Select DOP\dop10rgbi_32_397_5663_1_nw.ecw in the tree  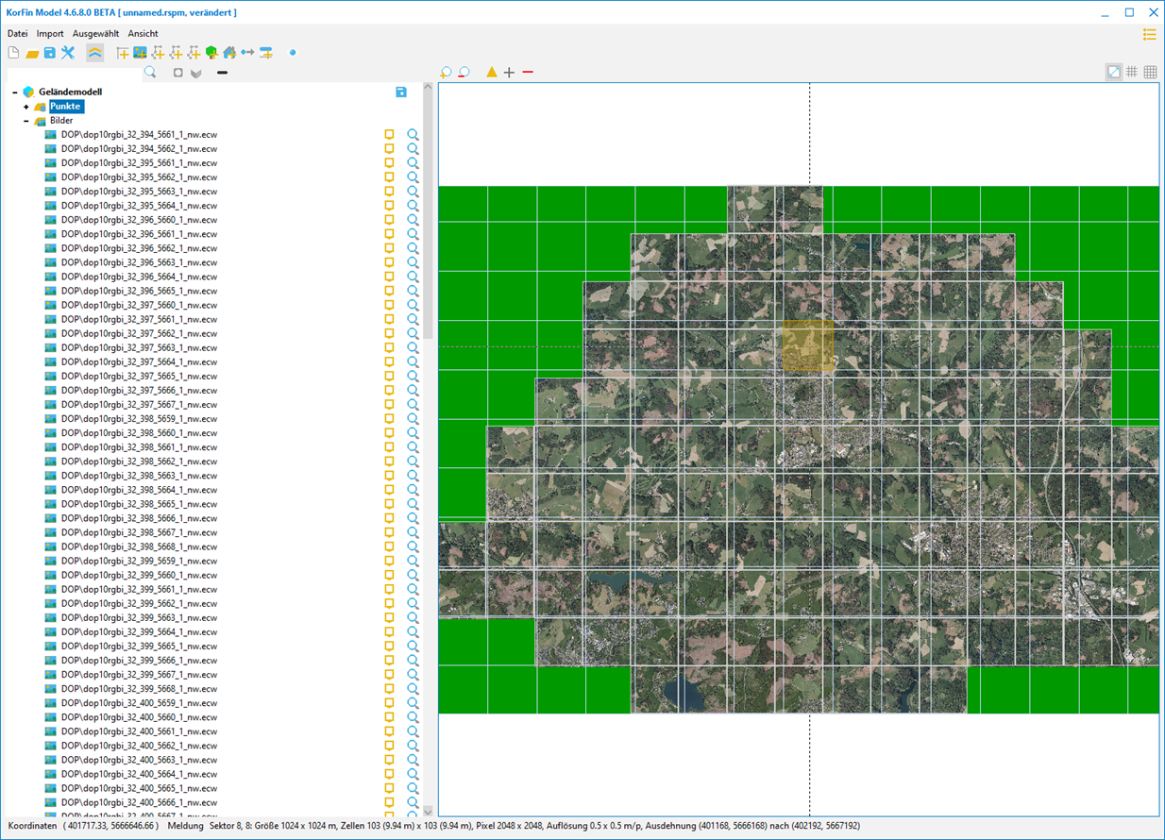(139, 347)
